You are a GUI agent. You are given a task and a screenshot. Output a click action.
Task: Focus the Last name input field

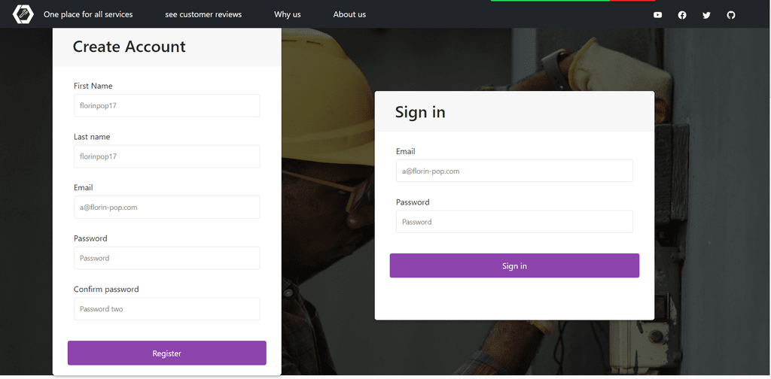166,156
